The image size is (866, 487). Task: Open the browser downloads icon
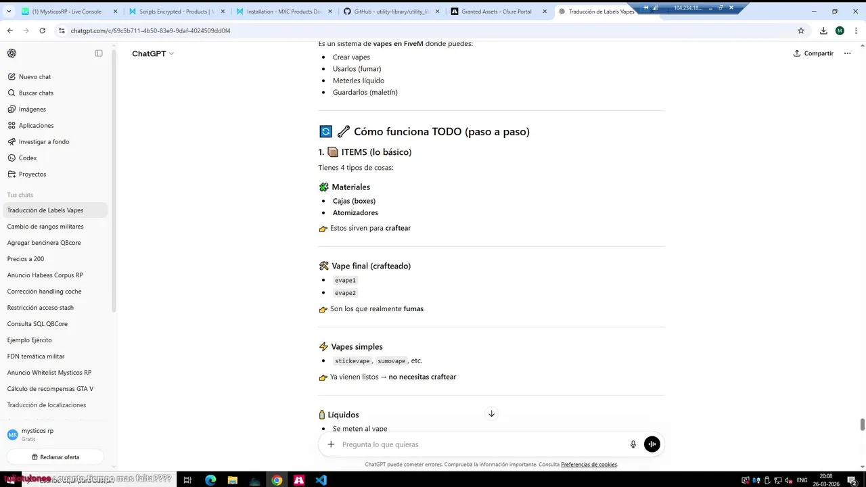click(x=823, y=30)
